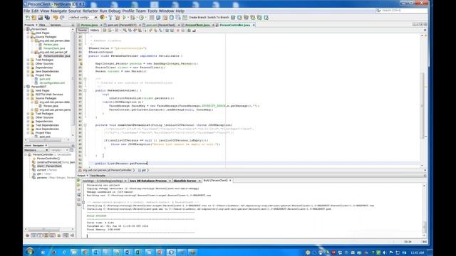Click the History button in editor
This screenshot has width=456, height=256.
click(x=95, y=30)
